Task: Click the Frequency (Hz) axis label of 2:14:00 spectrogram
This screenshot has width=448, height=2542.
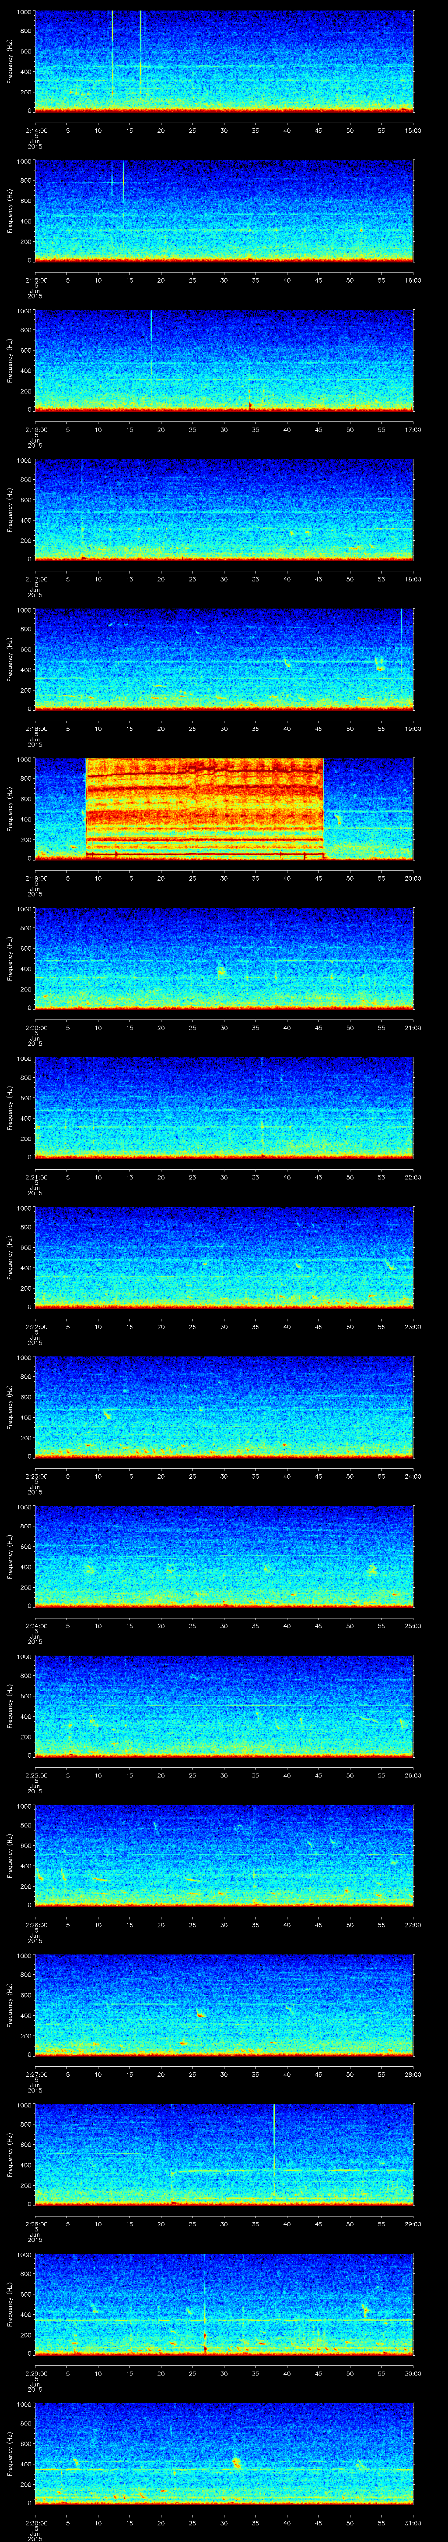Action: pos(10,61)
